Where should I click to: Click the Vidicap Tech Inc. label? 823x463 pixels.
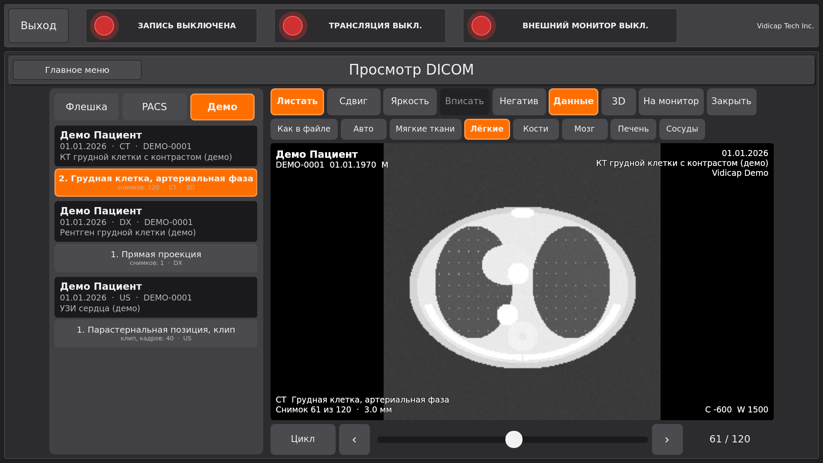pyautogui.click(x=785, y=26)
